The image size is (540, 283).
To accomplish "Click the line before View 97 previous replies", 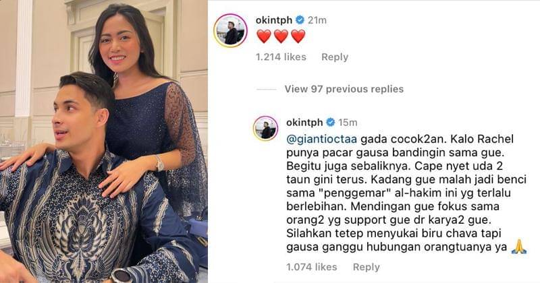I will coord(266,90).
